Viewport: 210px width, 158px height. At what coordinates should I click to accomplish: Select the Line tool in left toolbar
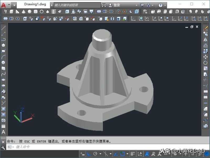(x=3, y=28)
